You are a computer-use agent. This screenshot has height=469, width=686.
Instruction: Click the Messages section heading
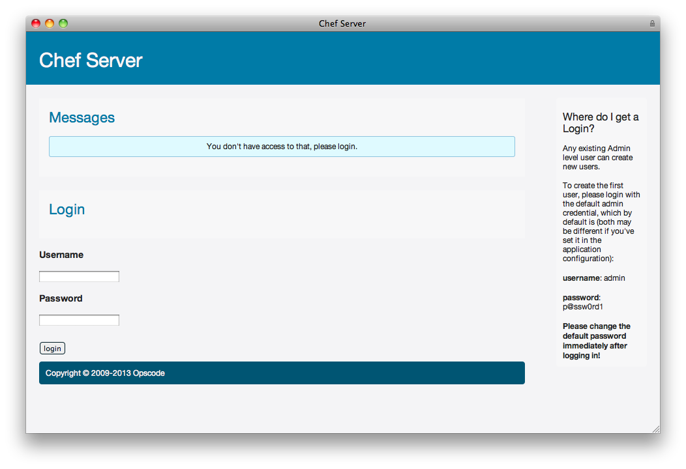tap(82, 118)
